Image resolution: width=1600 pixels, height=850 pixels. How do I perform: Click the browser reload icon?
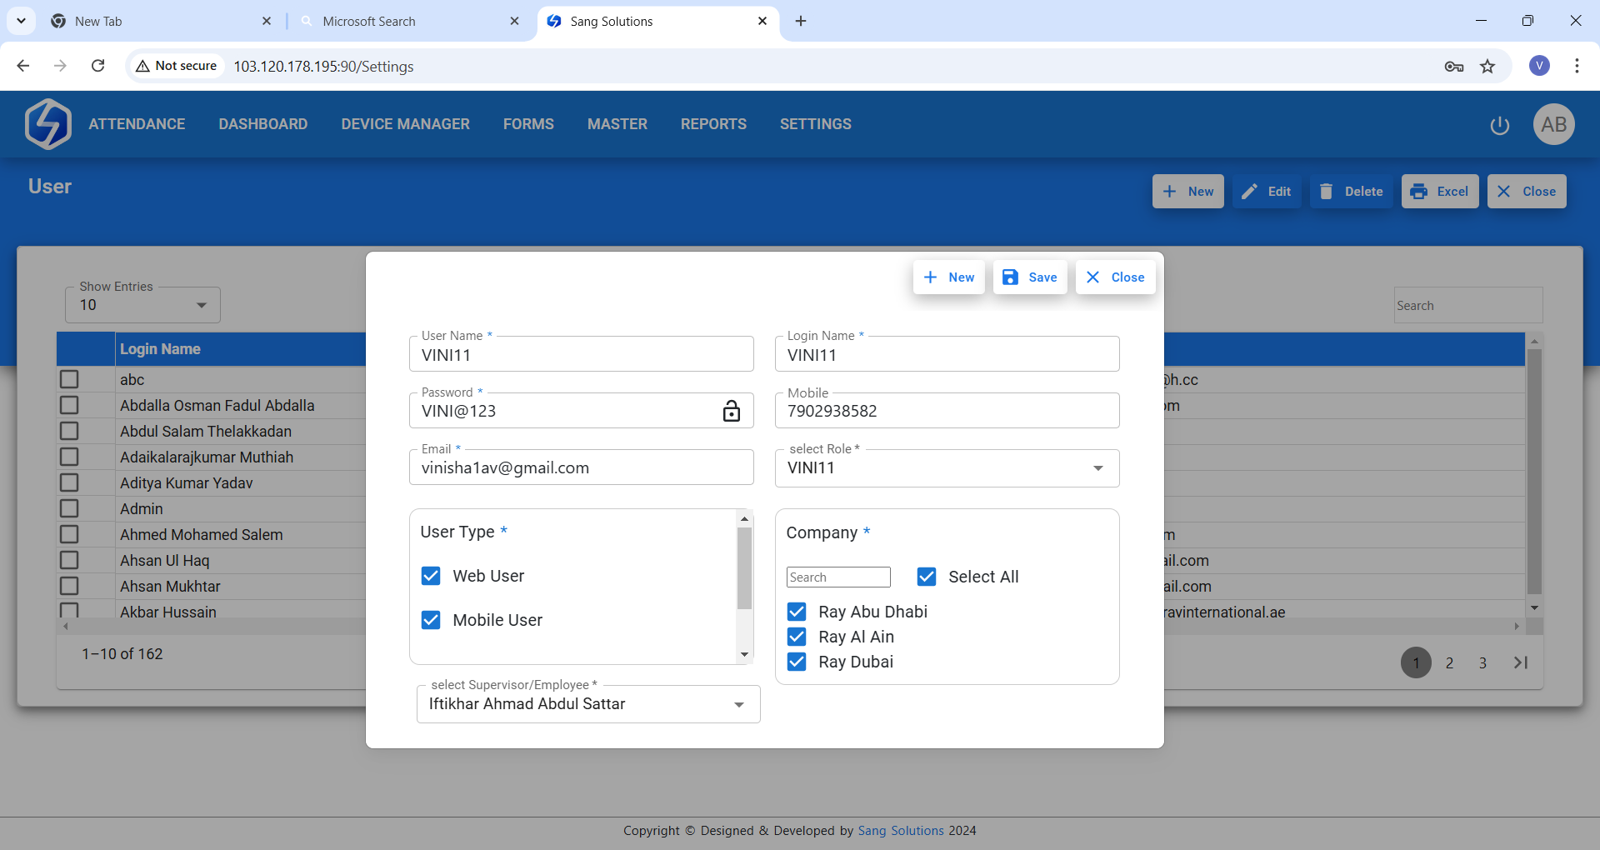pos(98,66)
